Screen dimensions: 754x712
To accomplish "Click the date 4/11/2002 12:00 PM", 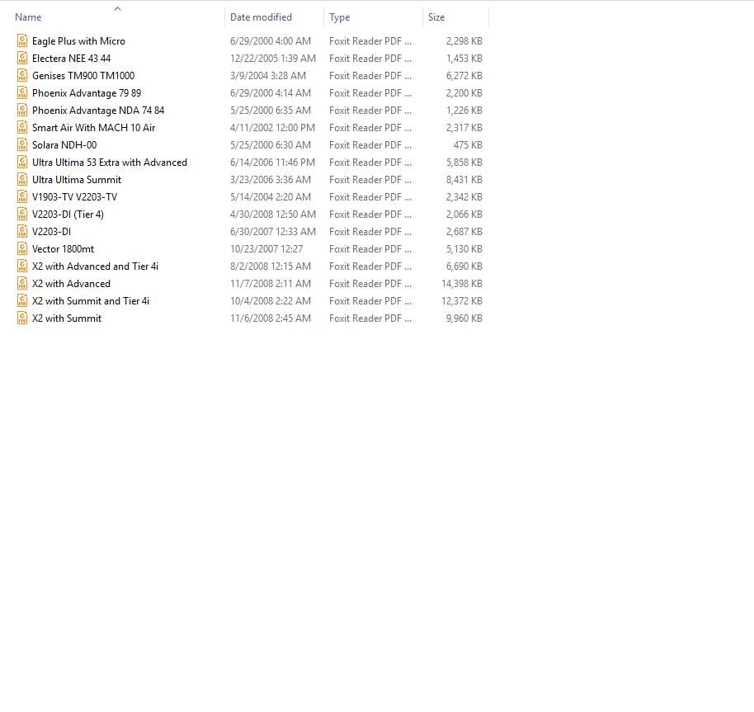I will pos(273,127).
